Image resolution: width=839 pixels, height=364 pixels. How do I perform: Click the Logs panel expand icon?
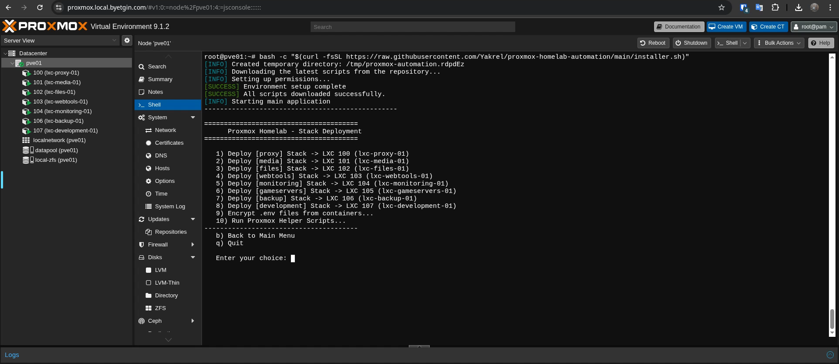tap(830, 355)
